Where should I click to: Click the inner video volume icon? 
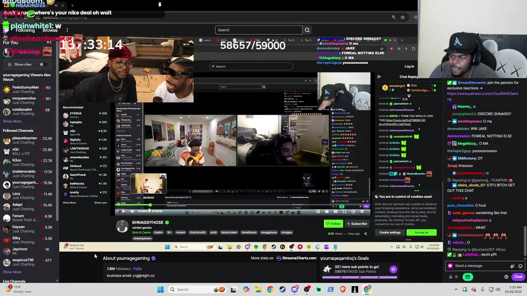pos(132,211)
